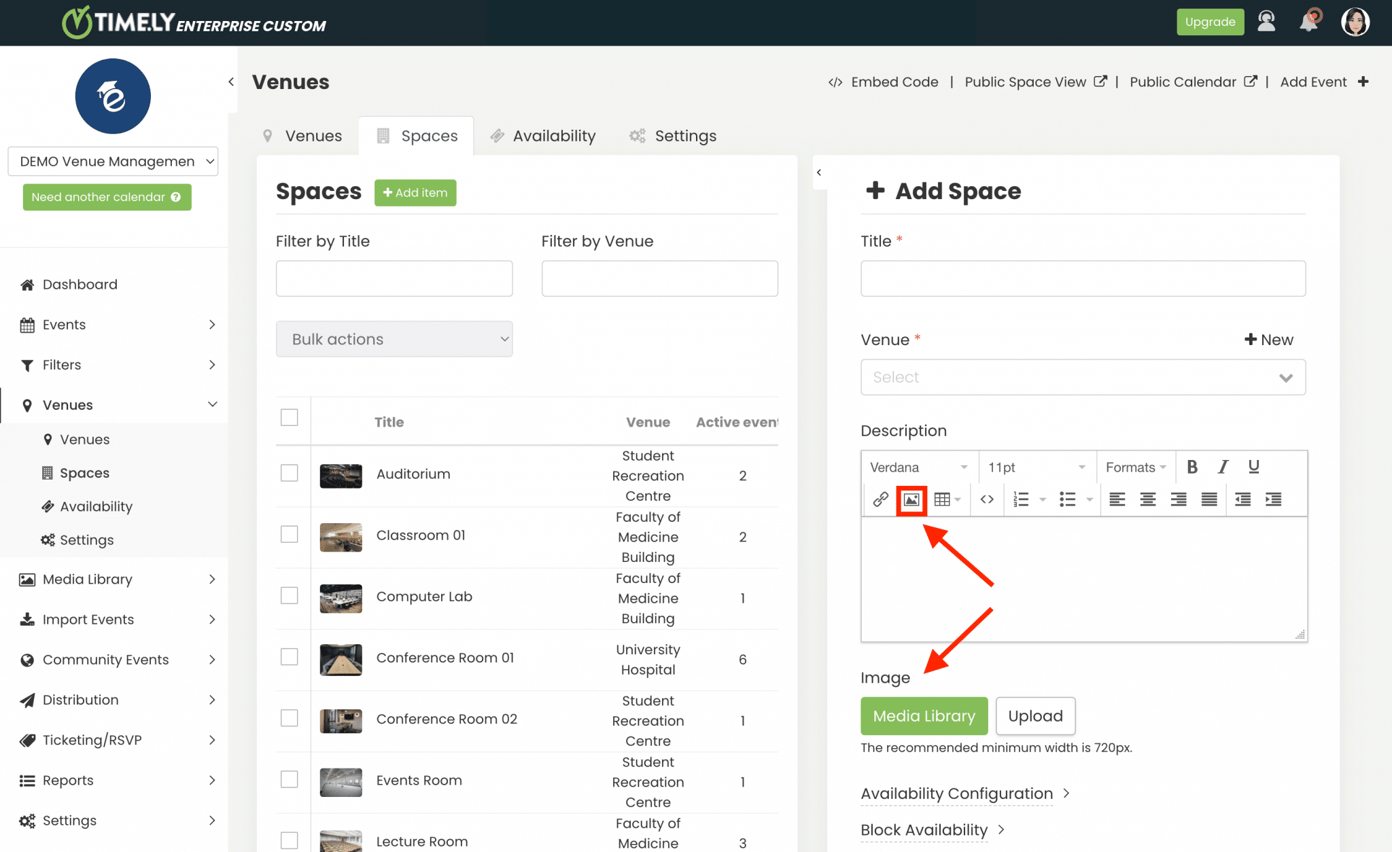Open the insert table icon
This screenshot has width=1392, height=852.
tap(943, 499)
